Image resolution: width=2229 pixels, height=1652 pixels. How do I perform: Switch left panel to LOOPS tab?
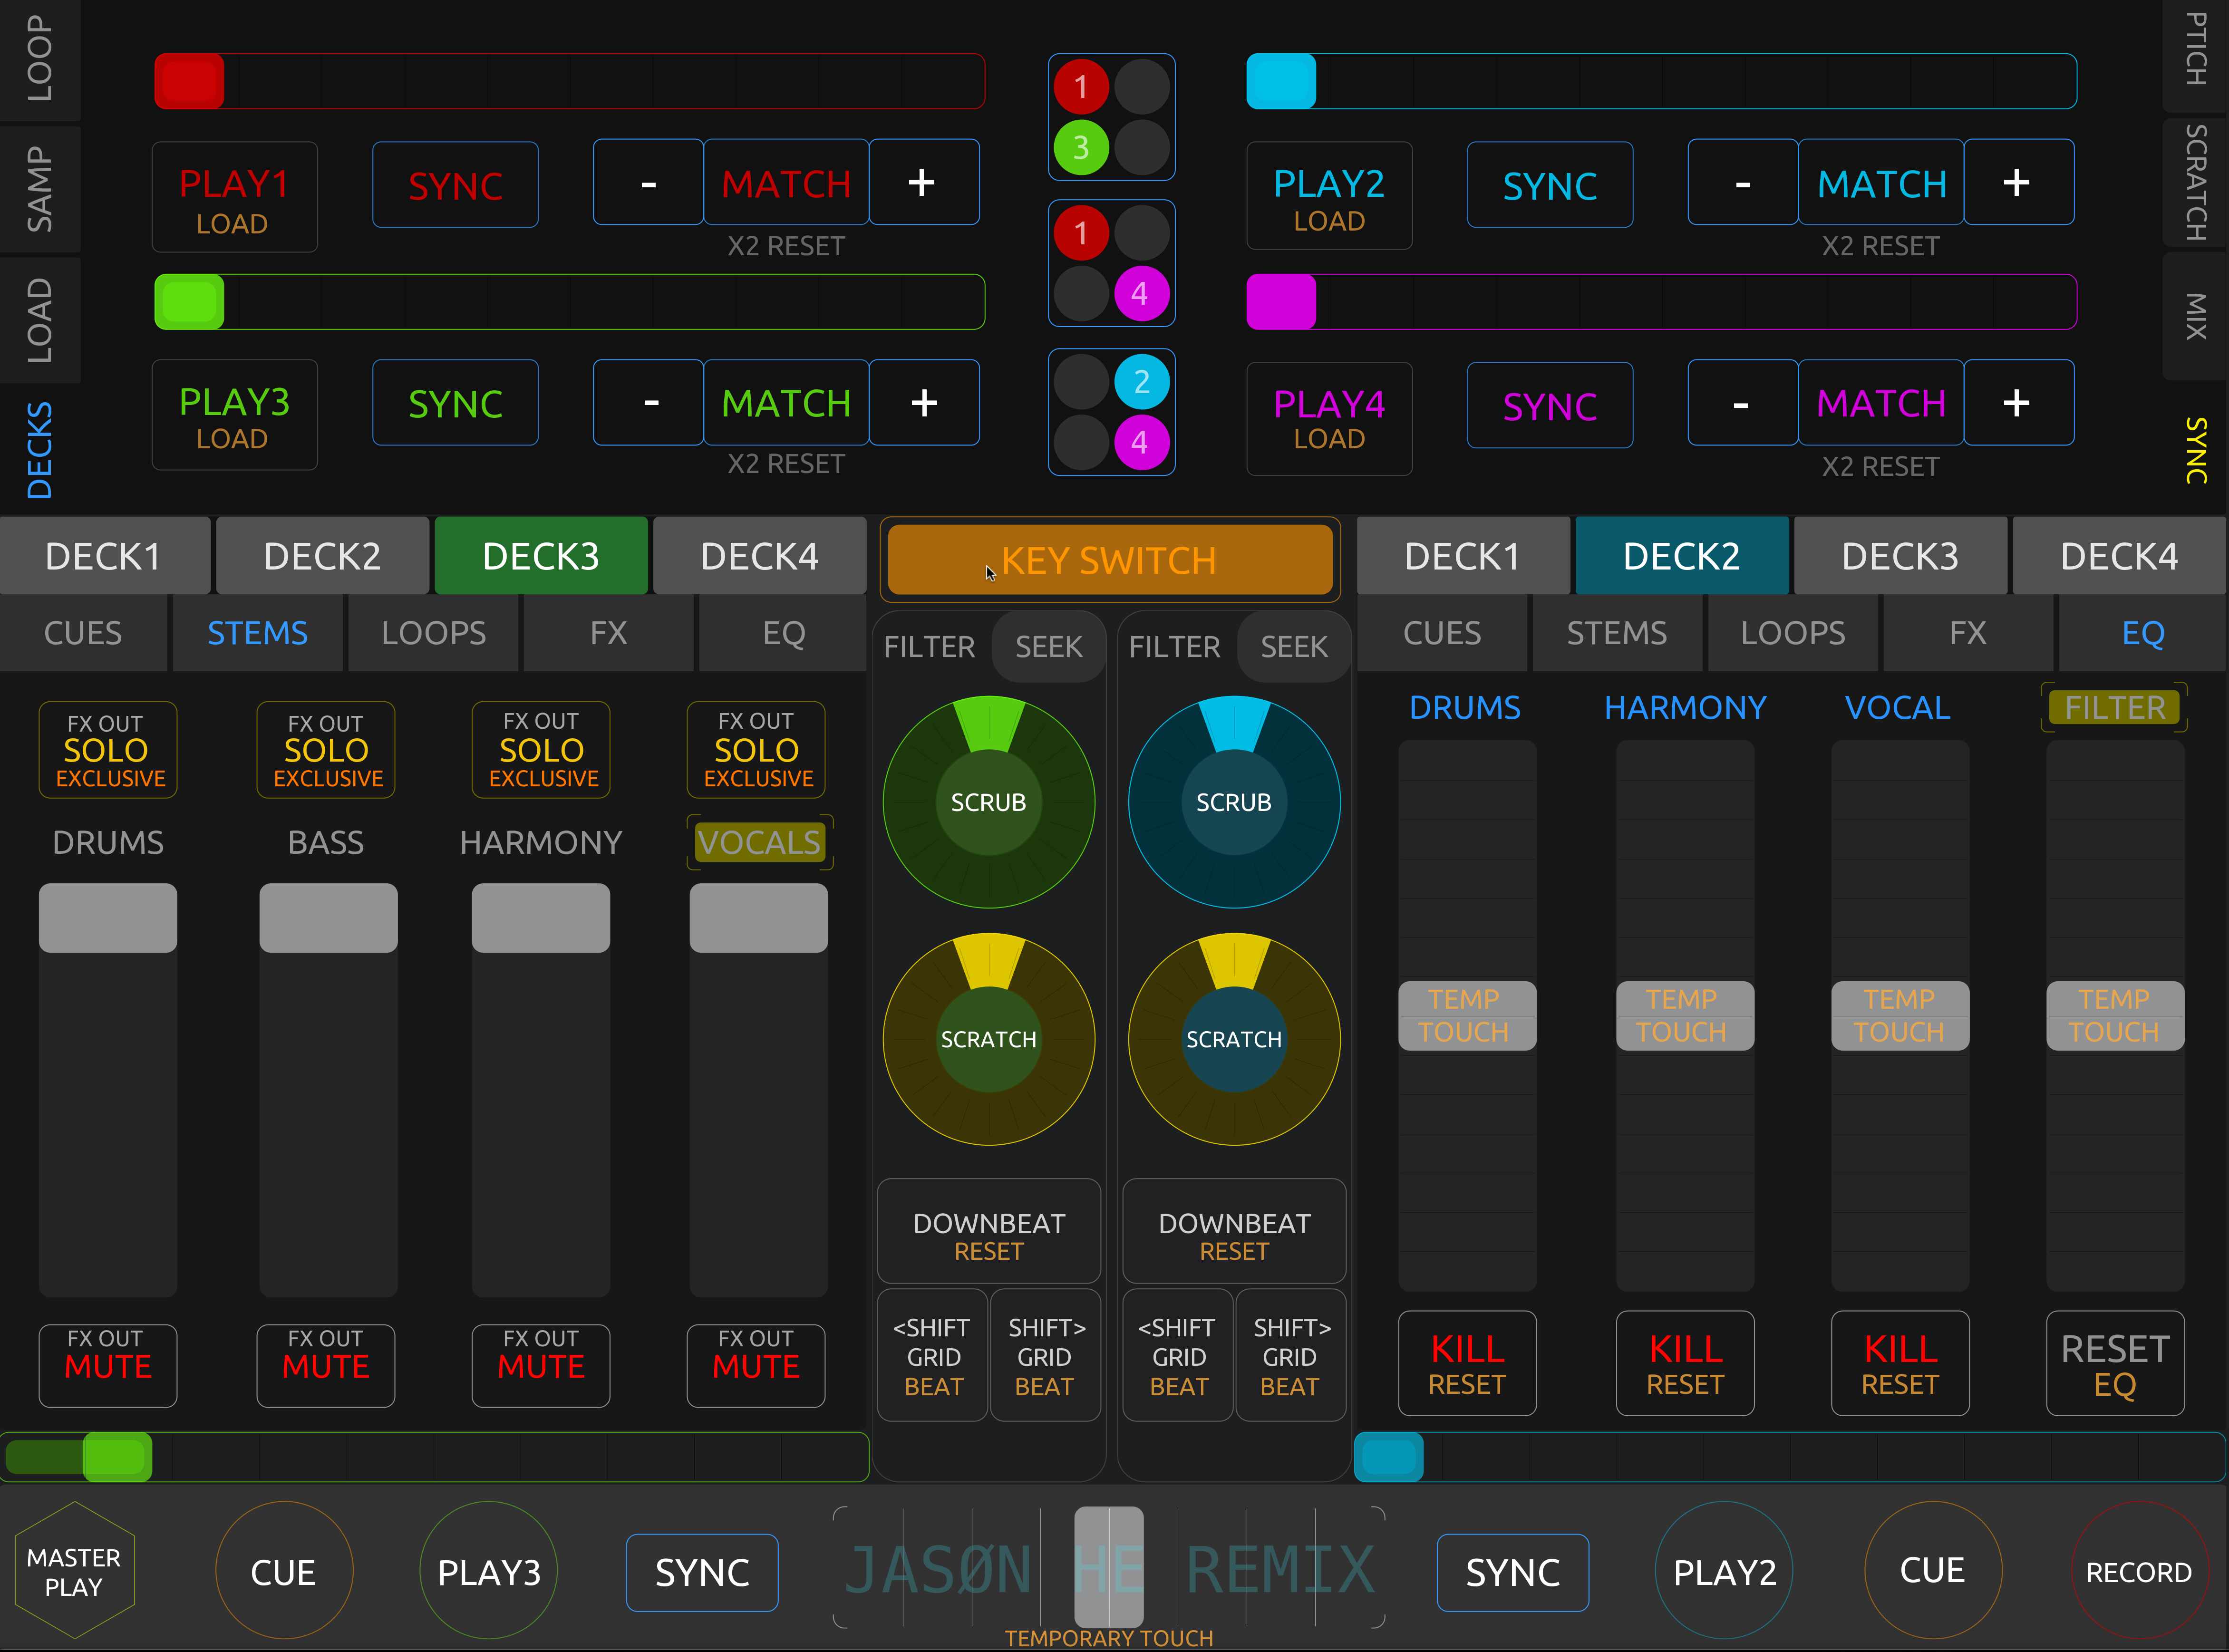(433, 633)
